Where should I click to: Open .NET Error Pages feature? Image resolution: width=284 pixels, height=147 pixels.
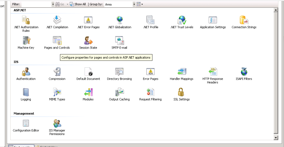(x=88, y=22)
